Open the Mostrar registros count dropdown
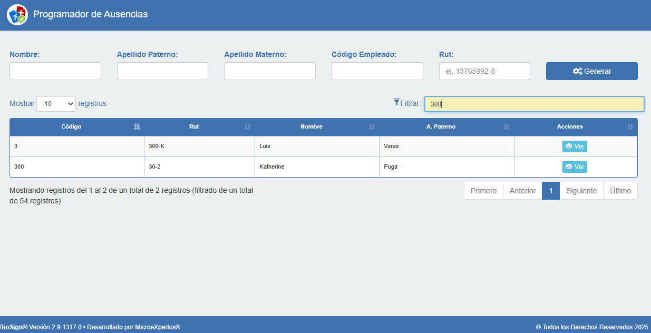This screenshot has width=651, height=333. click(x=56, y=104)
